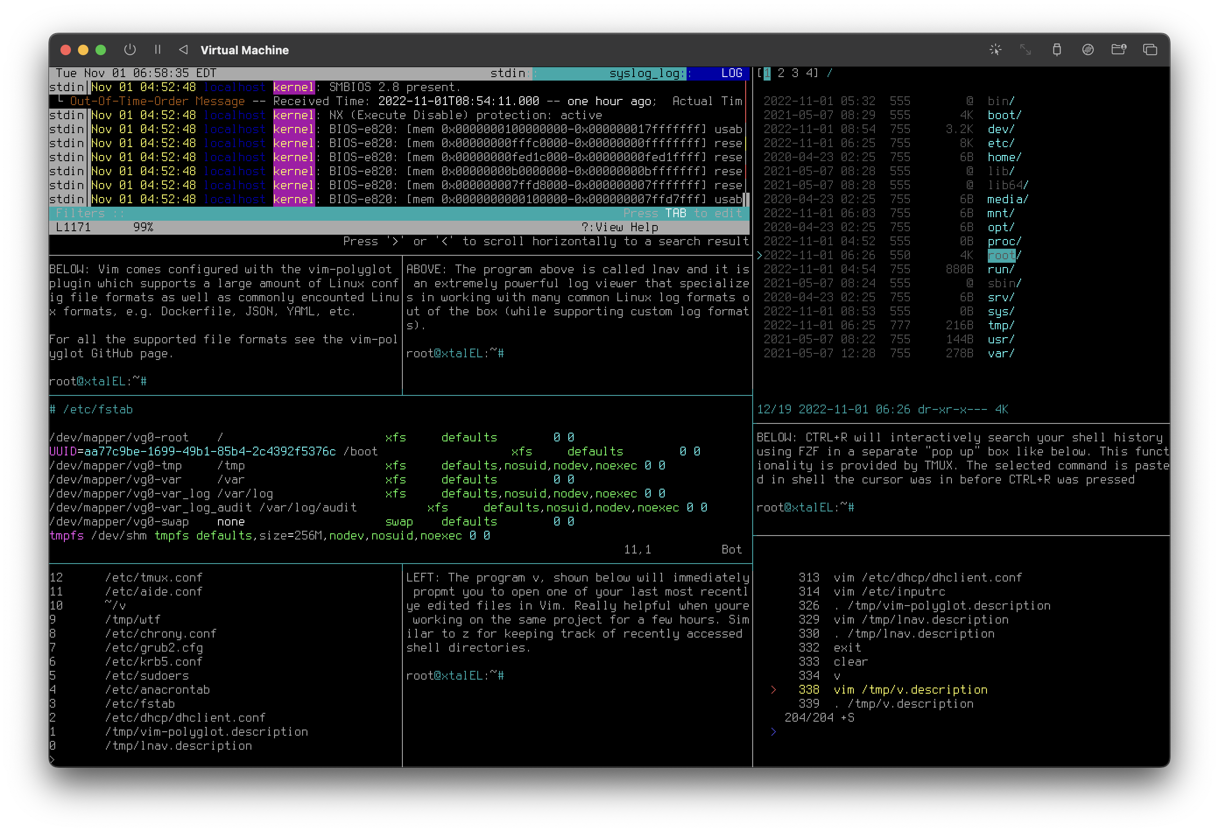This screenshot has height=832, width=1219.
Task: Select the tmp/ directory entry
Action: coord(1001,326)
